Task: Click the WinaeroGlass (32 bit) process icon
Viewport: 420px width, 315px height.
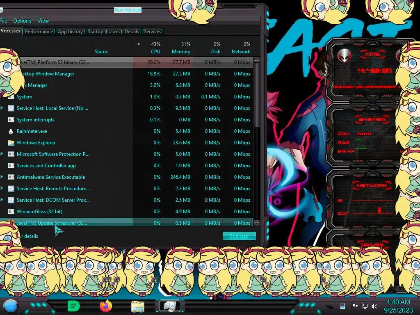Action: [x=11, y=212]
